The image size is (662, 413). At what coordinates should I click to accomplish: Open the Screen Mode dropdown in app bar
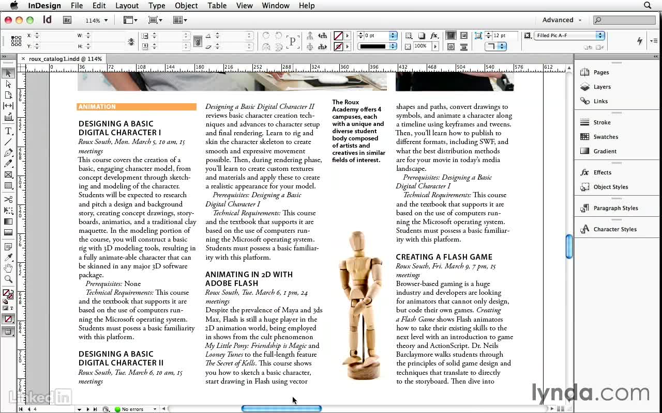coord(155,20)
